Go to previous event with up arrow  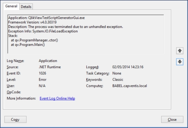(180, 51)
